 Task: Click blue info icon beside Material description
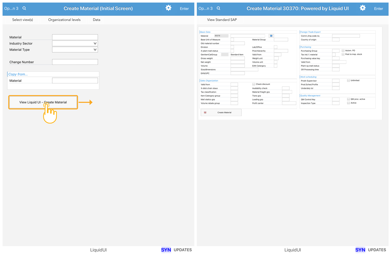271,36
